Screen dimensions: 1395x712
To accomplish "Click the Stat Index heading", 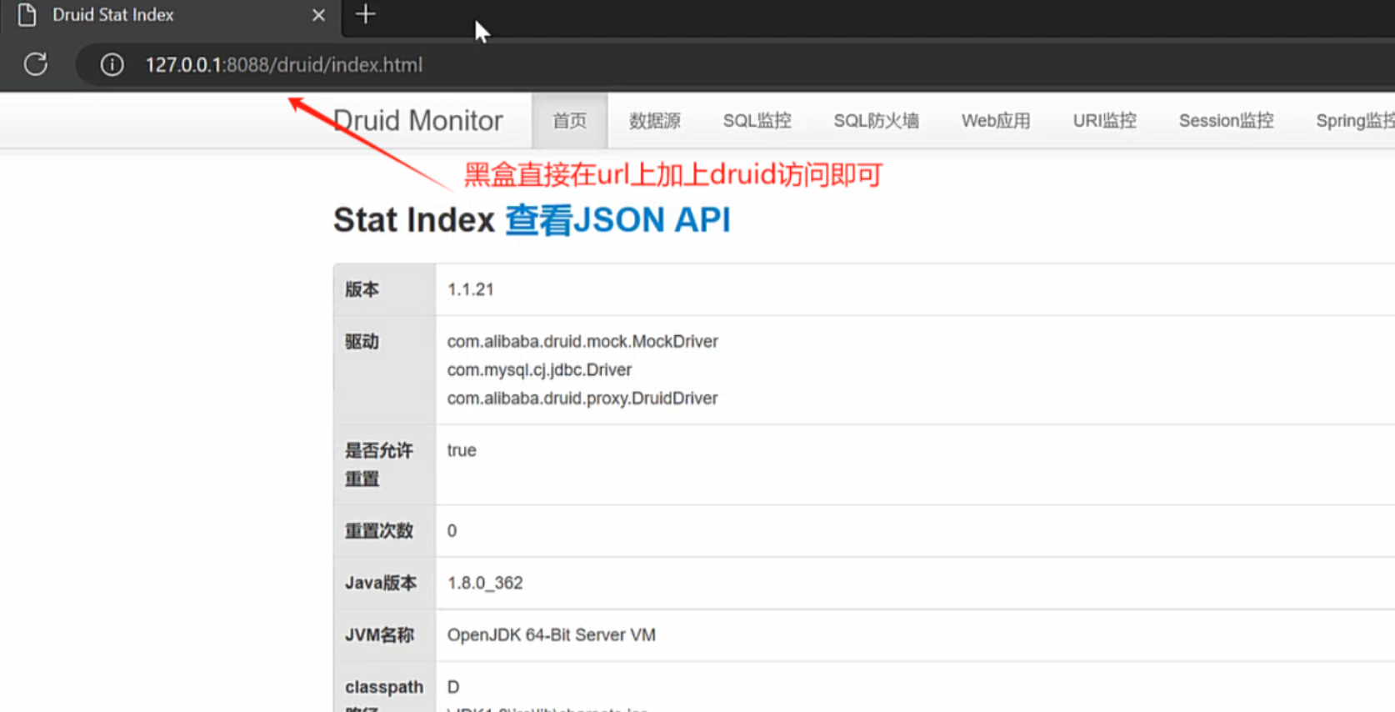I will (414, 220).
